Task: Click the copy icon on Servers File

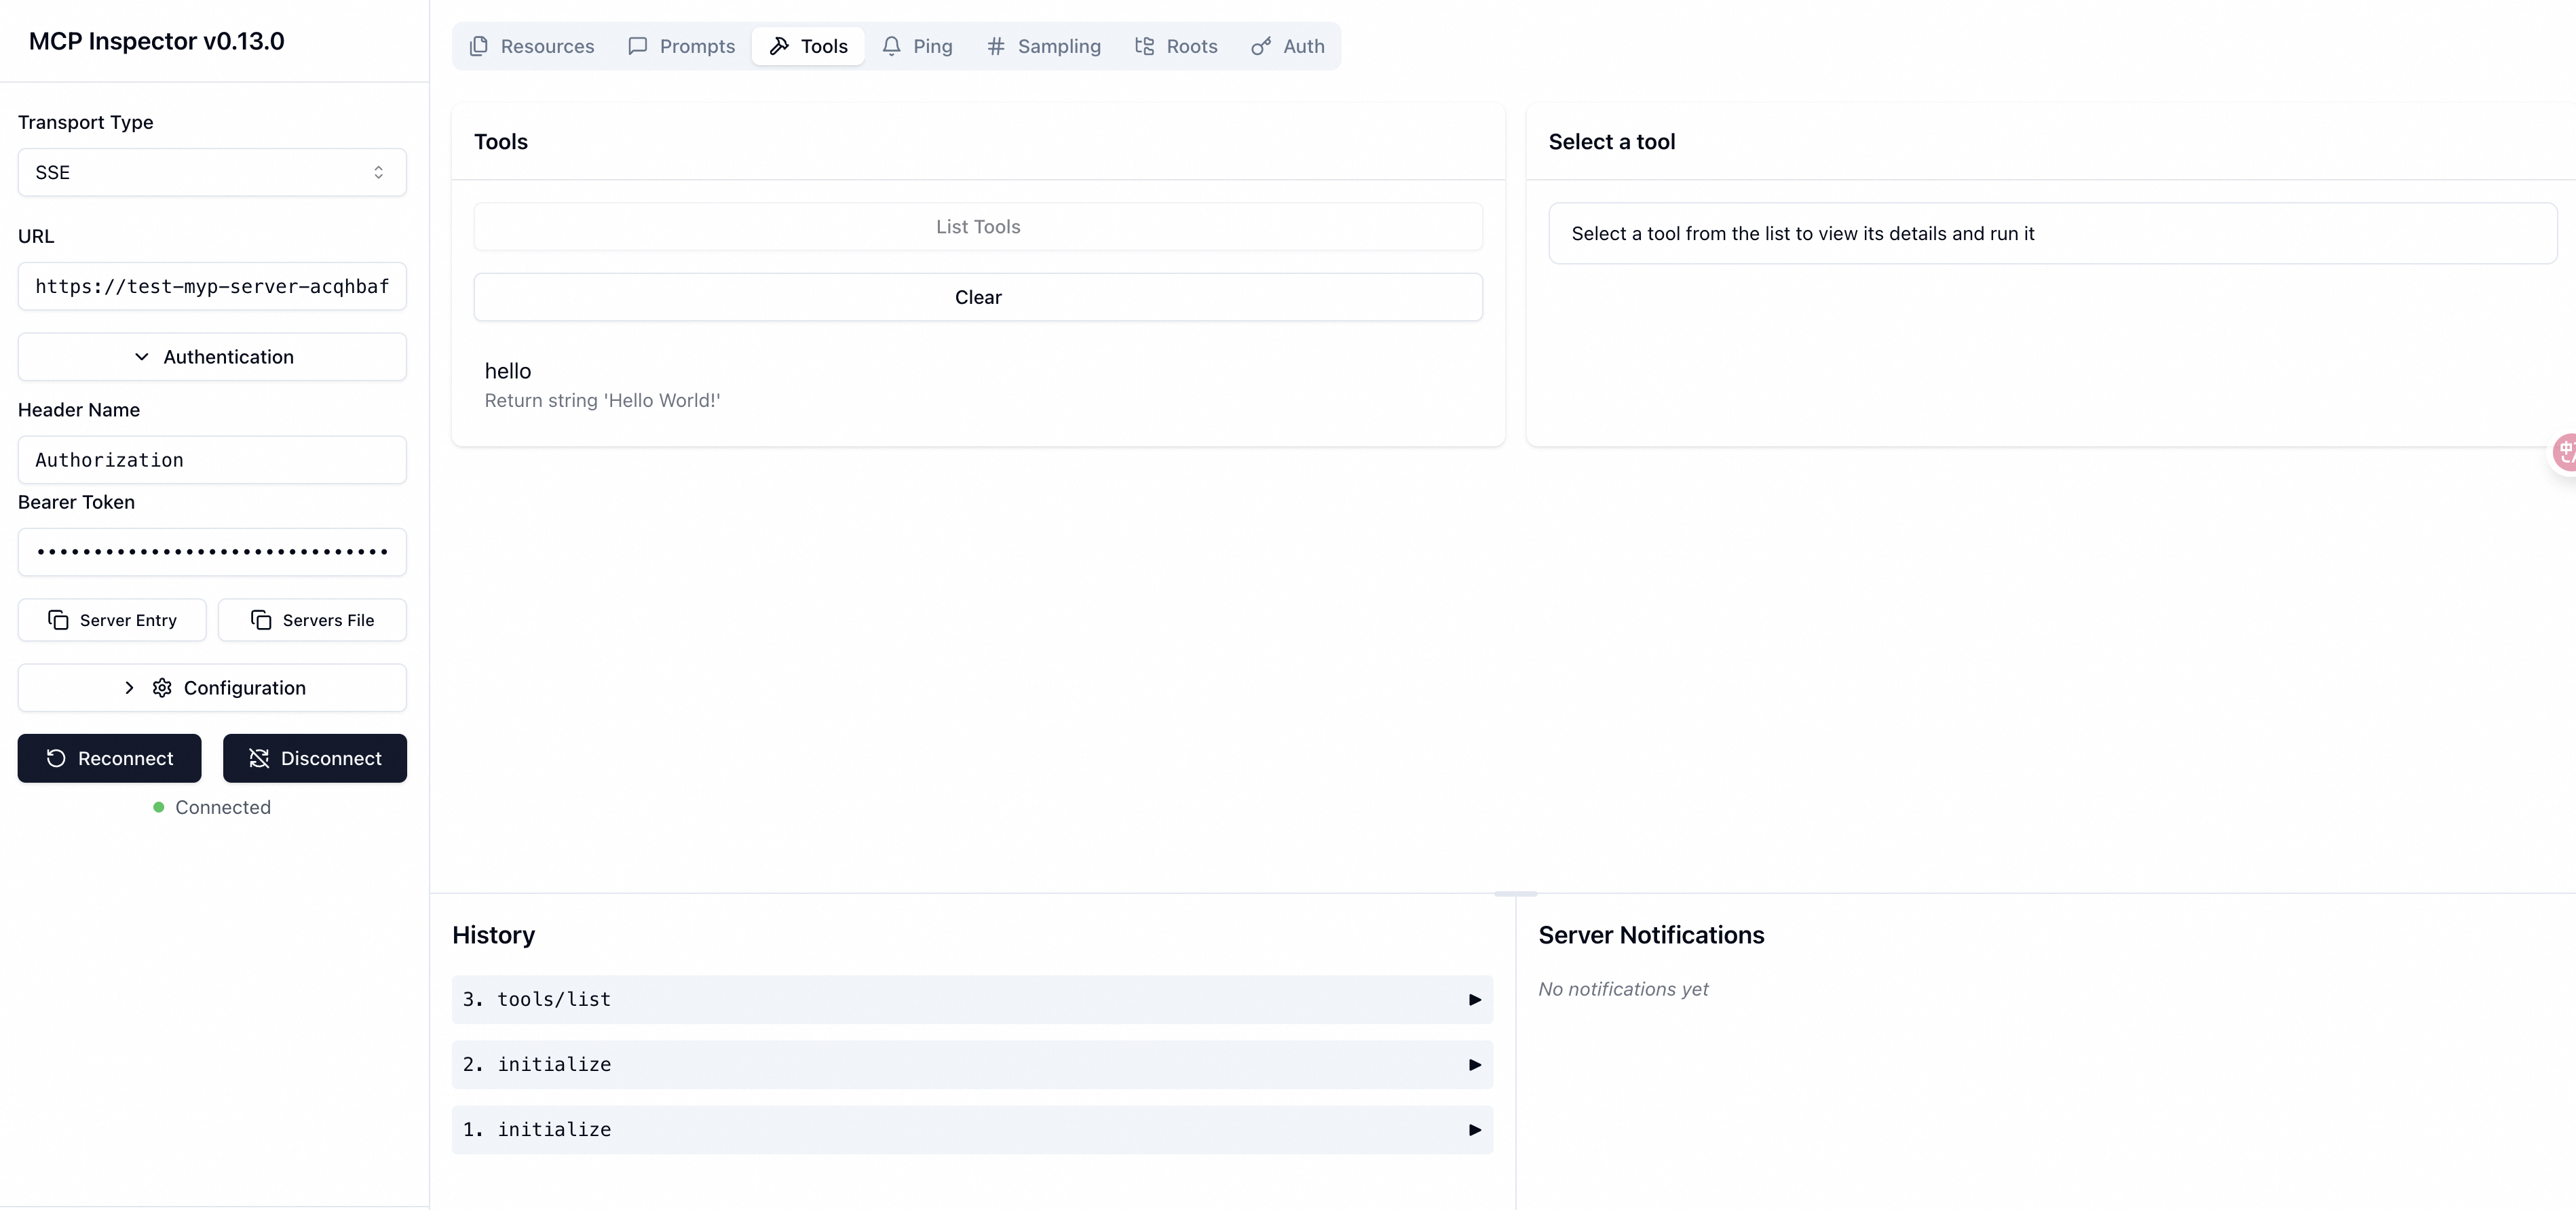Action: [x=261, y=621]
